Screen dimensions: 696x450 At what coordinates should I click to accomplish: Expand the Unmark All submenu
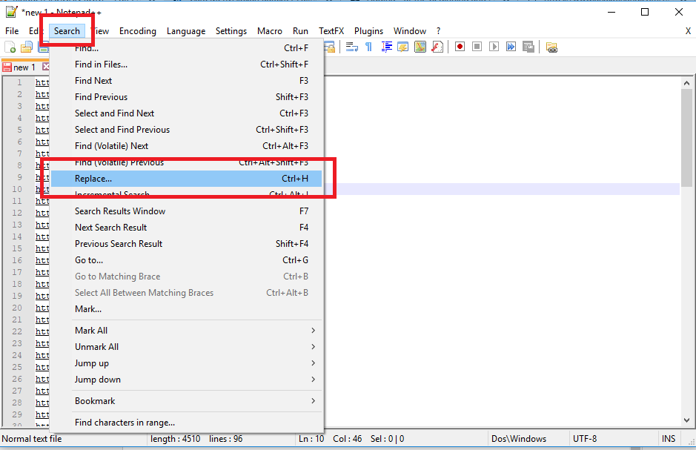click(x=187, y=347)
